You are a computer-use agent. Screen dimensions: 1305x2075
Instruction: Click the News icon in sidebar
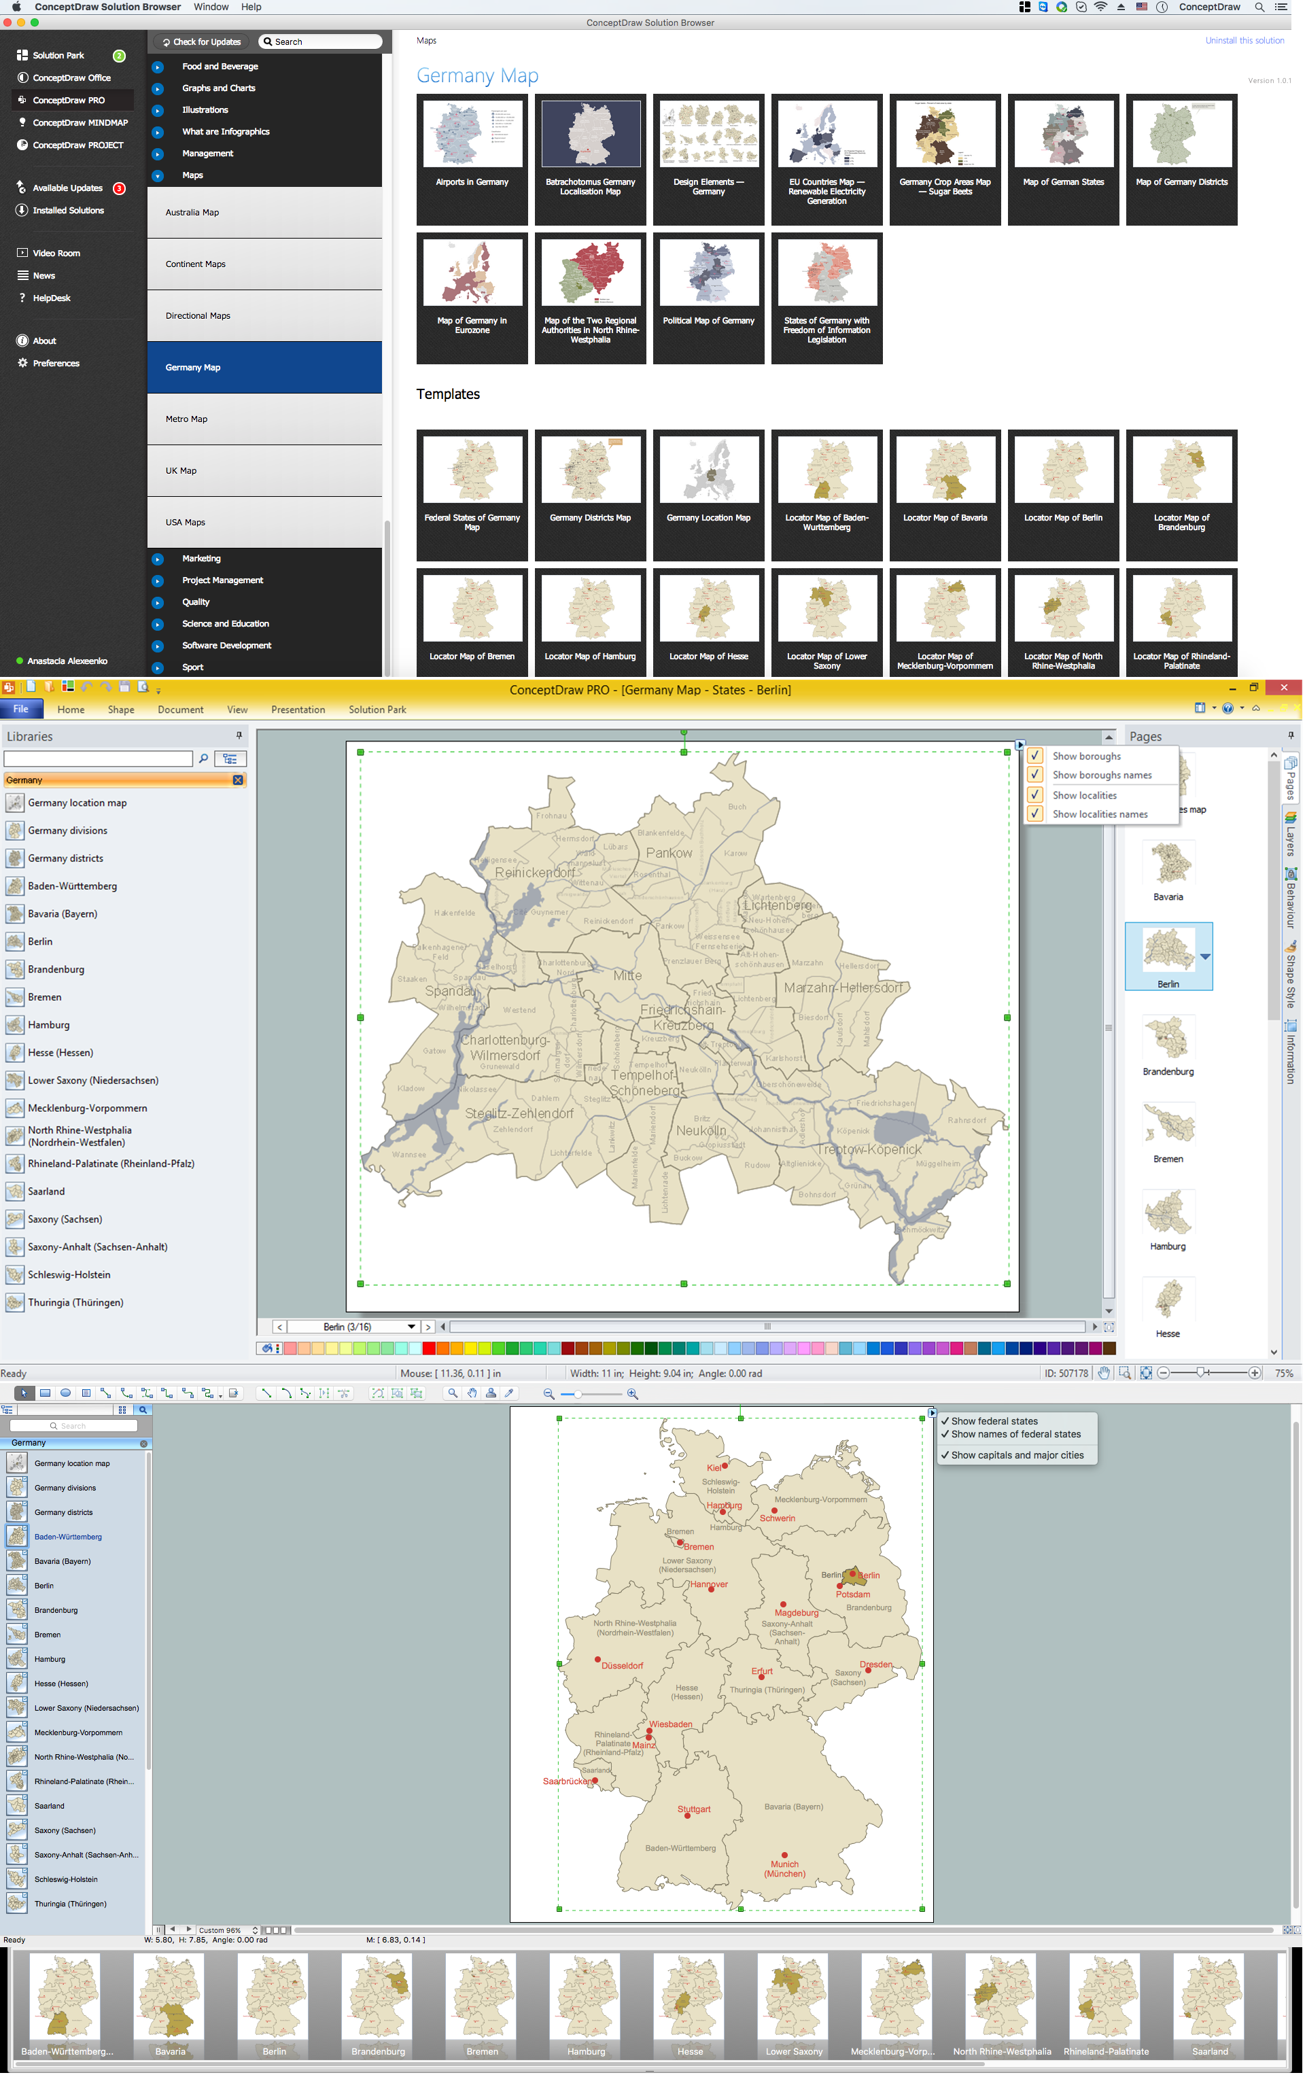(x=21, y=275)
